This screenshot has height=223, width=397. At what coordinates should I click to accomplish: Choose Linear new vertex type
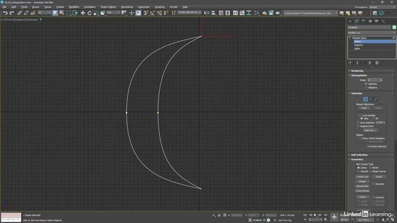click(359, 168)
